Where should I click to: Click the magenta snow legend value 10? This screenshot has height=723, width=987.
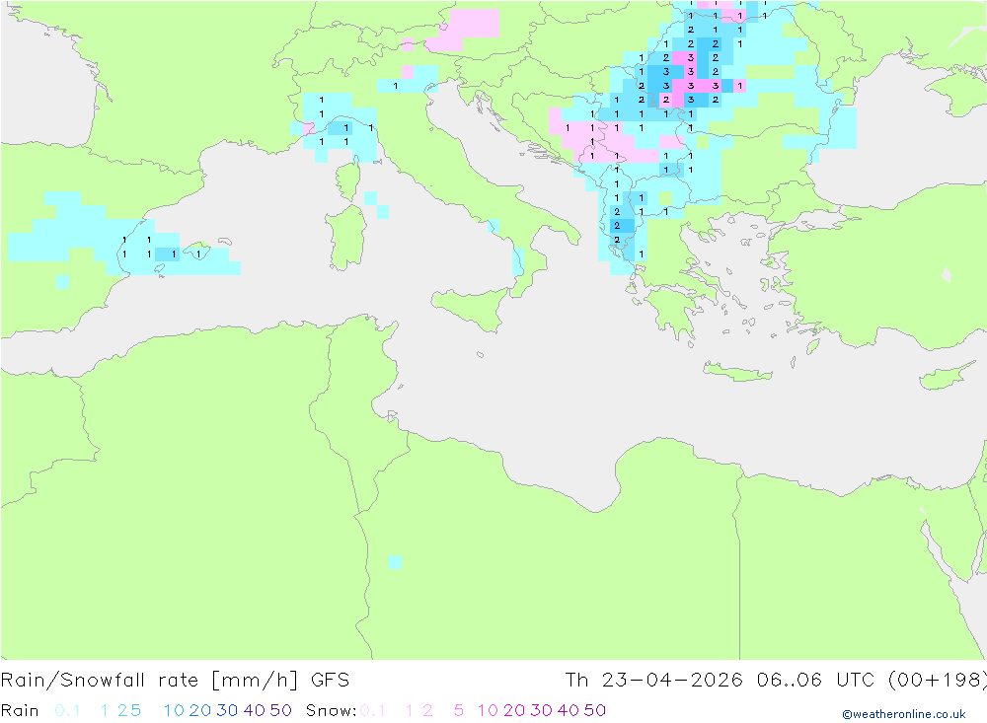(x=488, y=710)
